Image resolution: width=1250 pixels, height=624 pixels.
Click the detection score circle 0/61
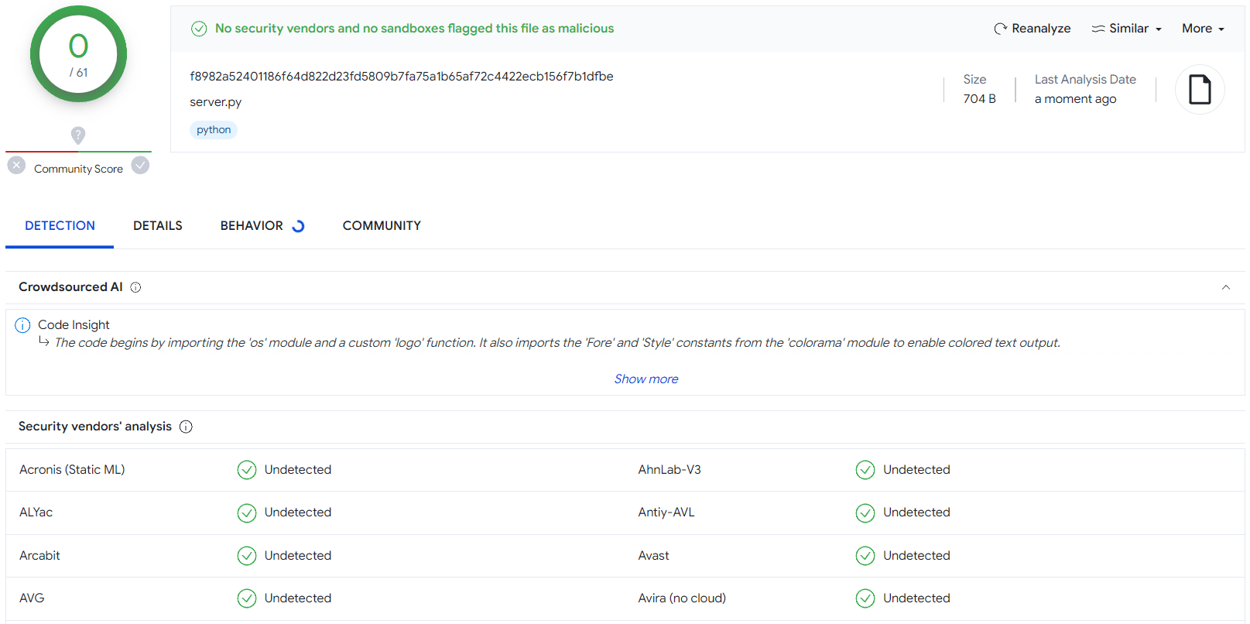click(78, 54)
